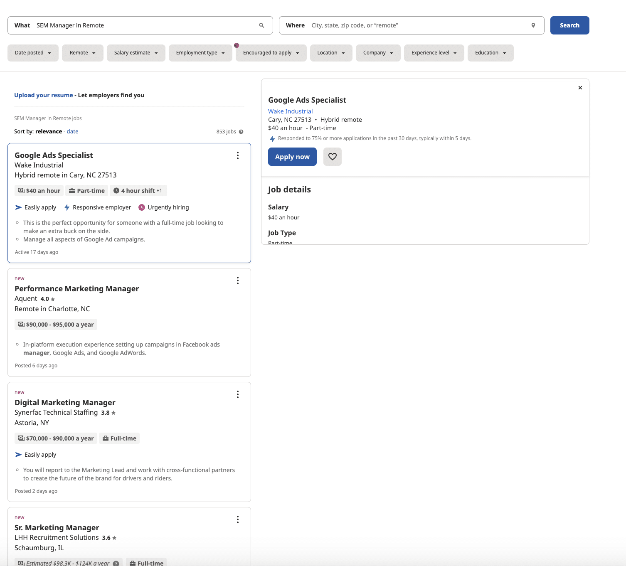Image resolution: width=626 pixels, height=566 pixels.
Task: Click the Remote in Charlotte, NC location text
Action: point(52,309)
